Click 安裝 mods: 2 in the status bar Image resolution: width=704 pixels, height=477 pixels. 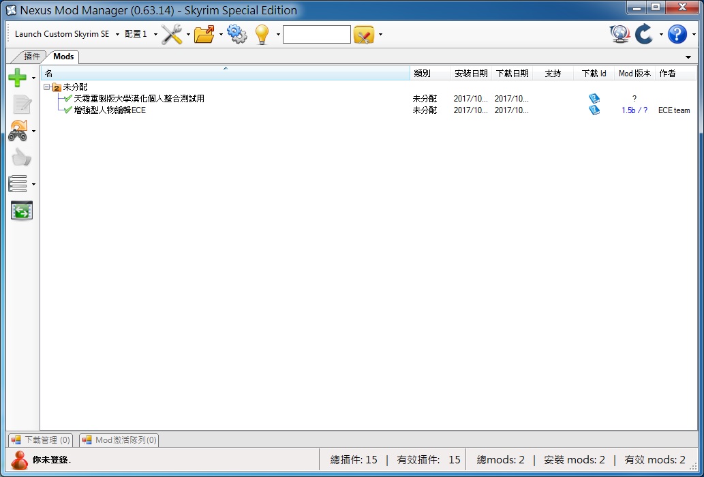pos(575,460)
